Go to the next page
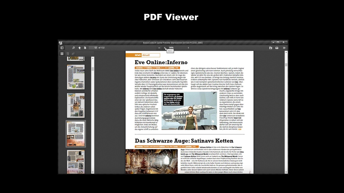344x193 pixels. [85, 48]
